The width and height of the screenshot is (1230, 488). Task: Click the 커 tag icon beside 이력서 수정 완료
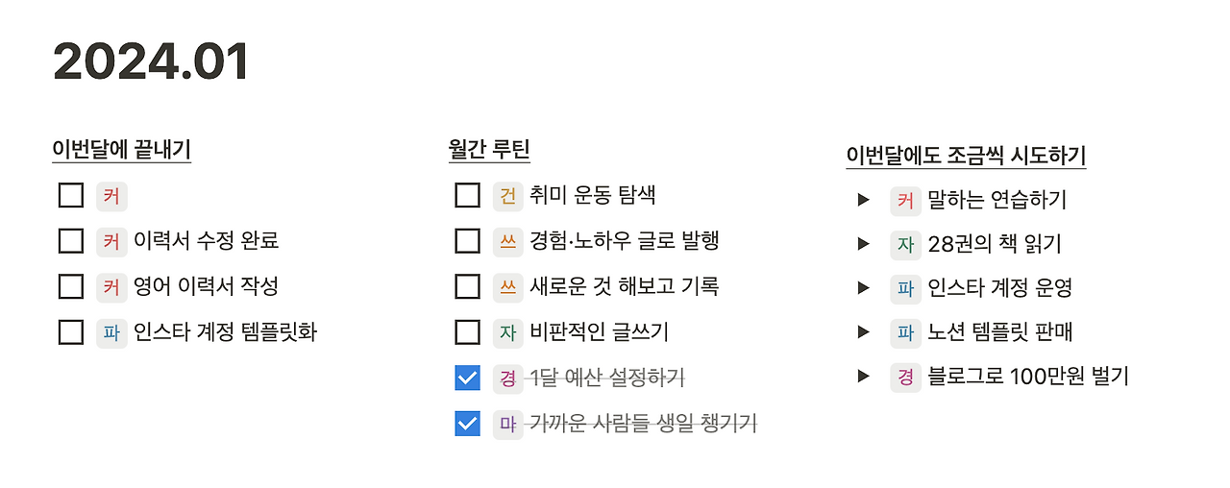coord(111,241)
